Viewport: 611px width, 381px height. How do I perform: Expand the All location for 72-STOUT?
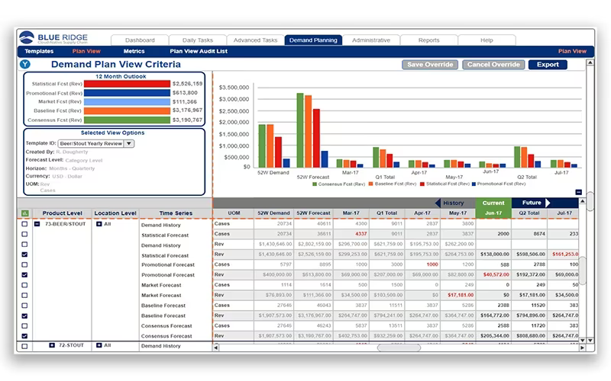click(99, 345)
